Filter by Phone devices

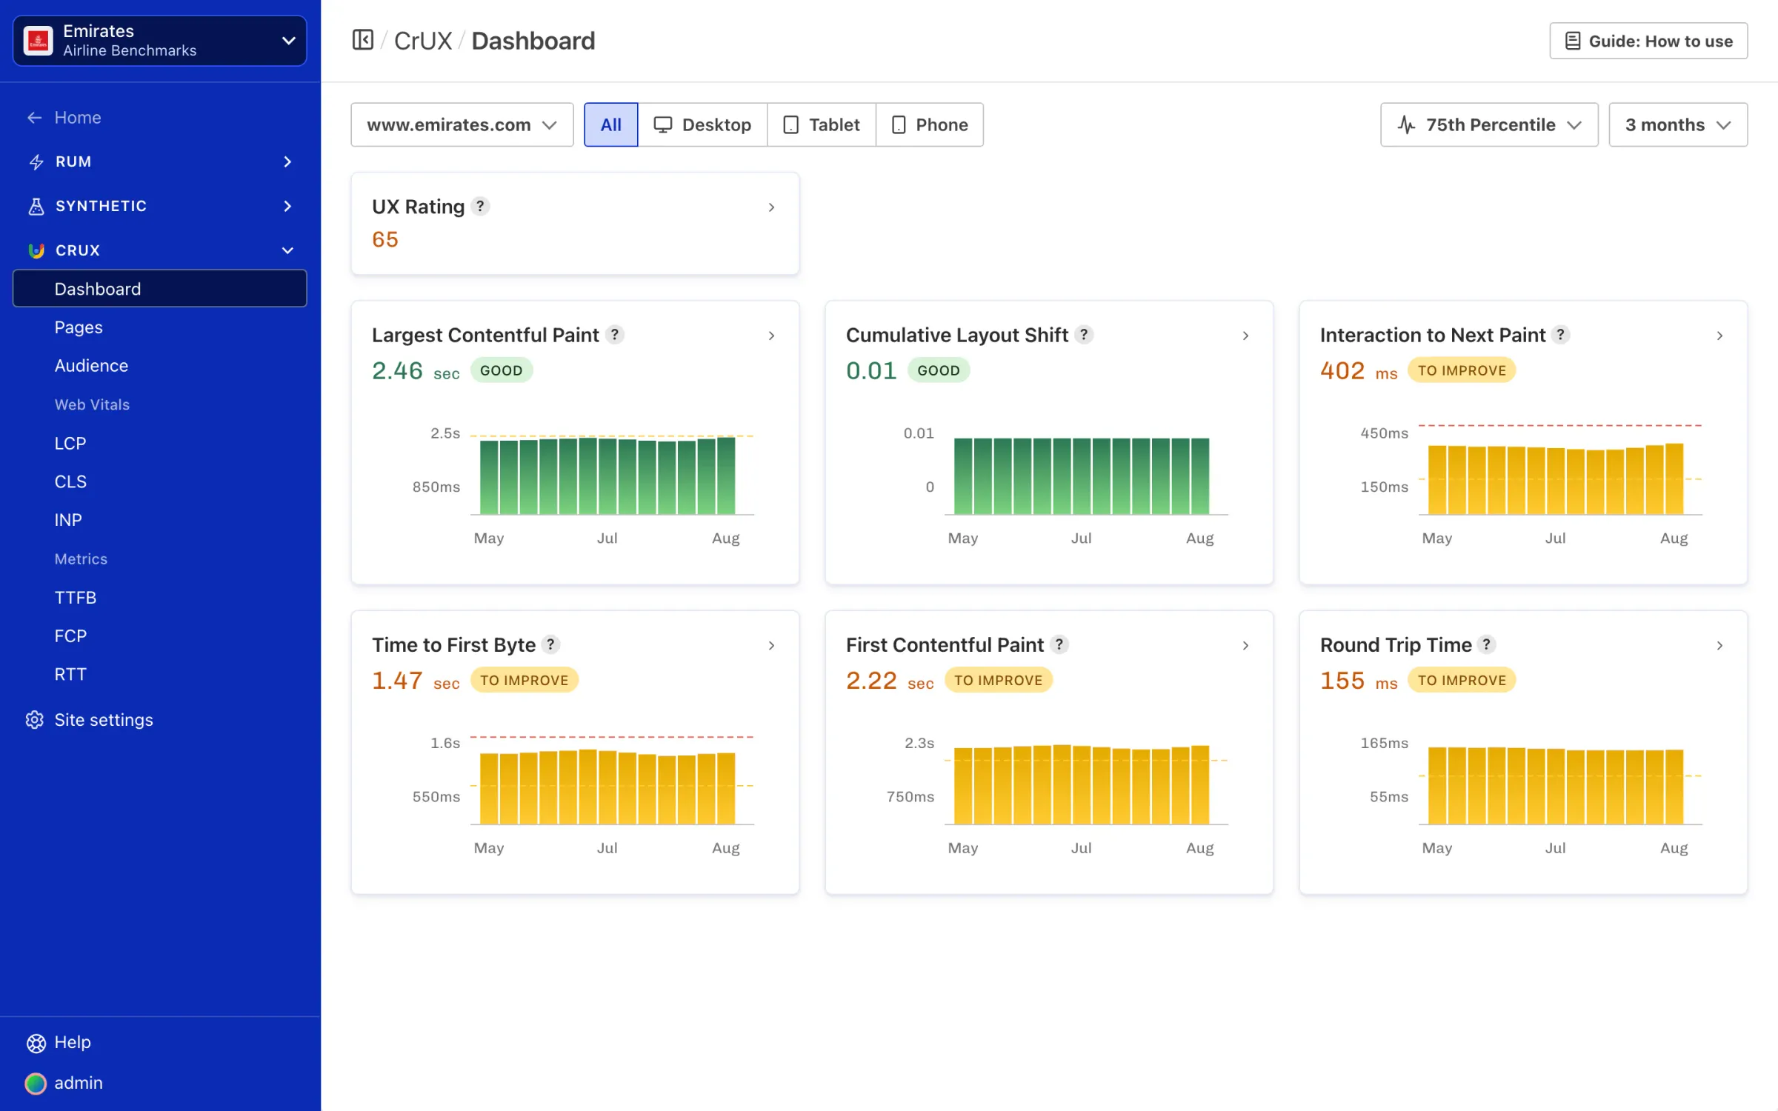pyautogui.click(x=930, y=124)
